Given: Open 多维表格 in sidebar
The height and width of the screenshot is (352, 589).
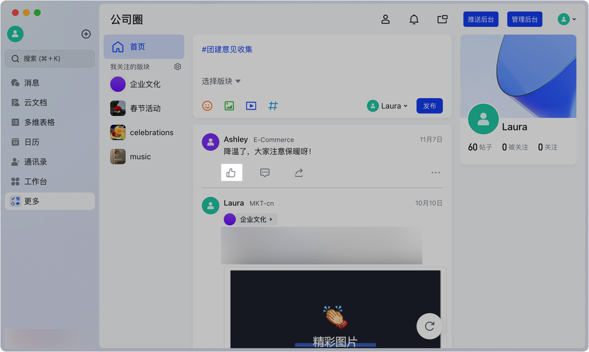Looking at the screenshot, I should 50,122.
